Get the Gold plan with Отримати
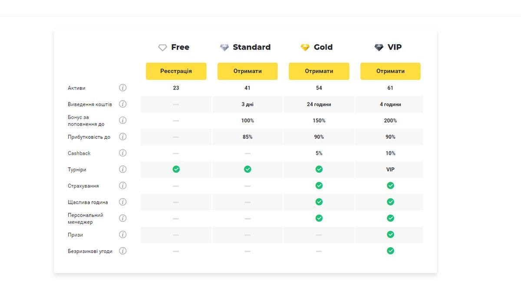 319,71
